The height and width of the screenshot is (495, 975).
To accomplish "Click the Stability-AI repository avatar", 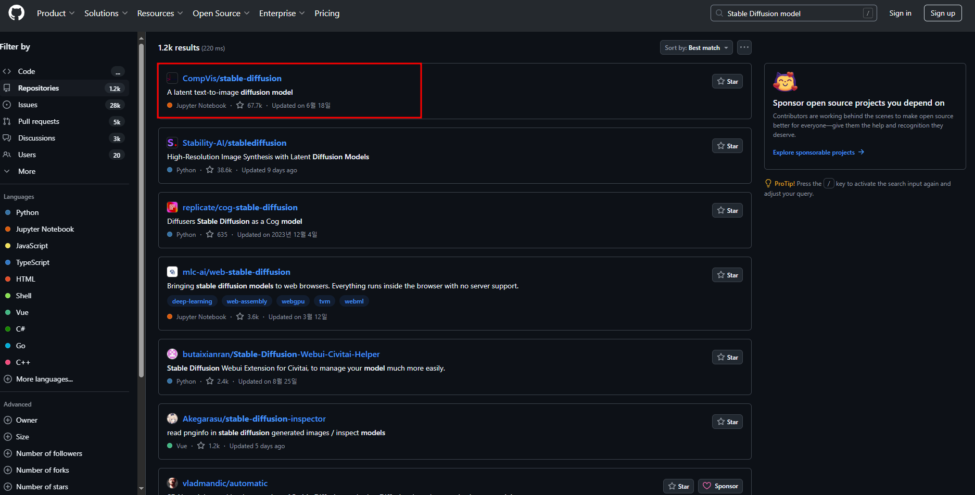I will click(172, 143).
